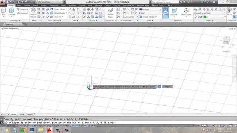Open File Explorer from the taskbar
Viewport: 237px width, 133px height.
click(x=41, y=130)
